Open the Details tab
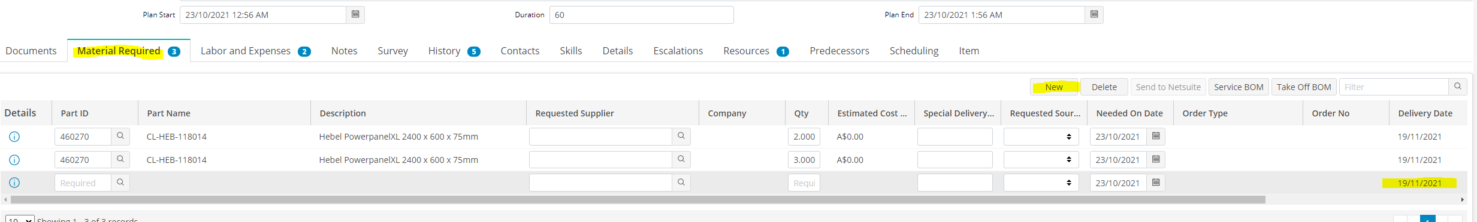Screen dimensions: 1477x222 (618, 51)
